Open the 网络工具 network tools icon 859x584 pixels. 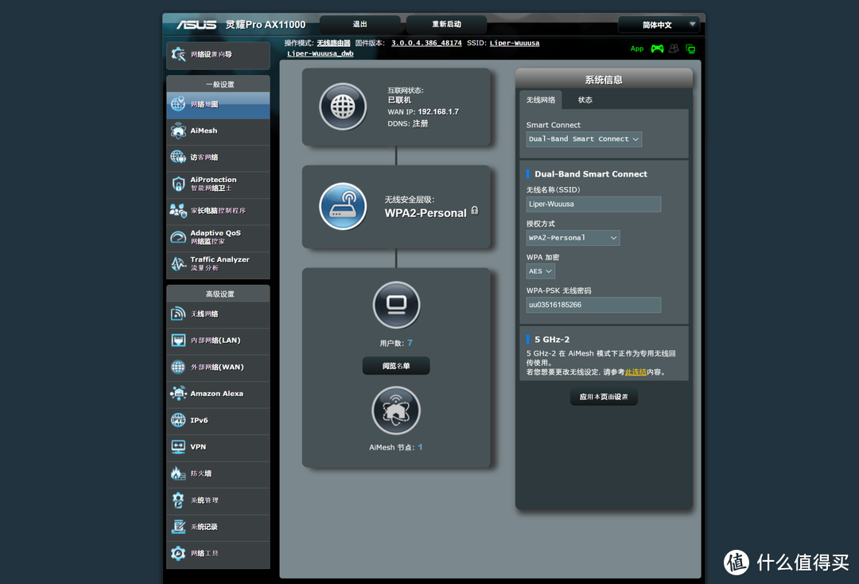tap(178, 553)
